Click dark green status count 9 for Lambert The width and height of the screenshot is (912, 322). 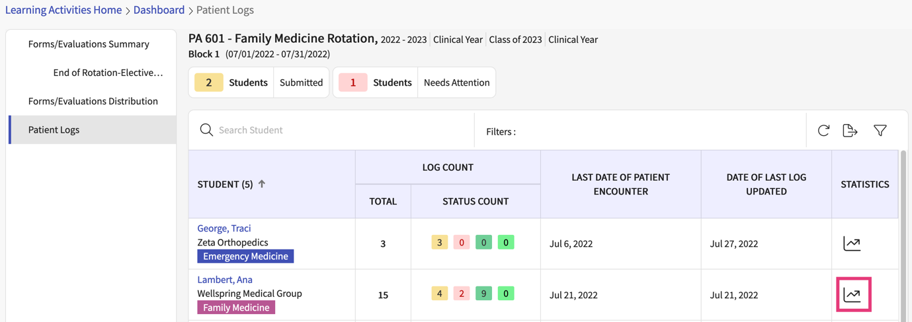[483, 294]
